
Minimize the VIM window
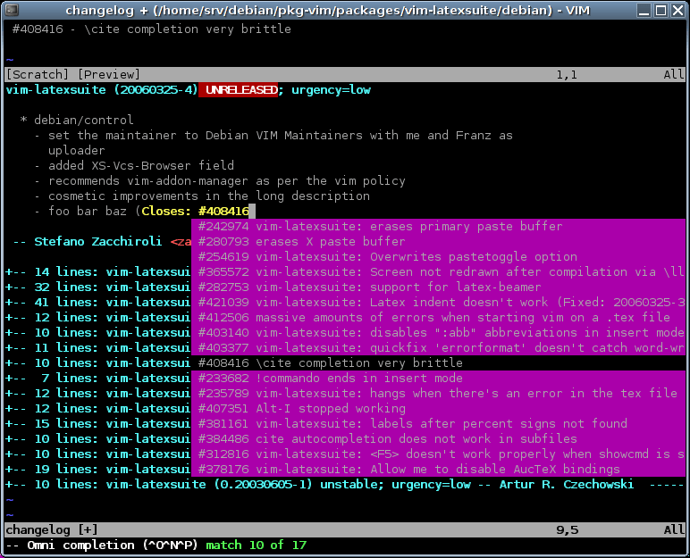[x=644, y=10]
